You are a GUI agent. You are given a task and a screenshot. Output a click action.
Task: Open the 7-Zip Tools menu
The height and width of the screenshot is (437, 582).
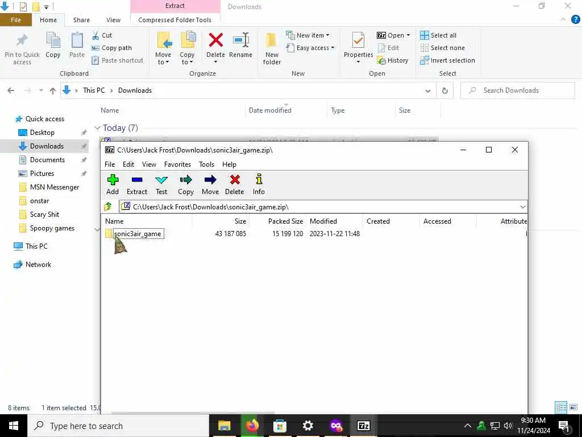click(206, 164)
